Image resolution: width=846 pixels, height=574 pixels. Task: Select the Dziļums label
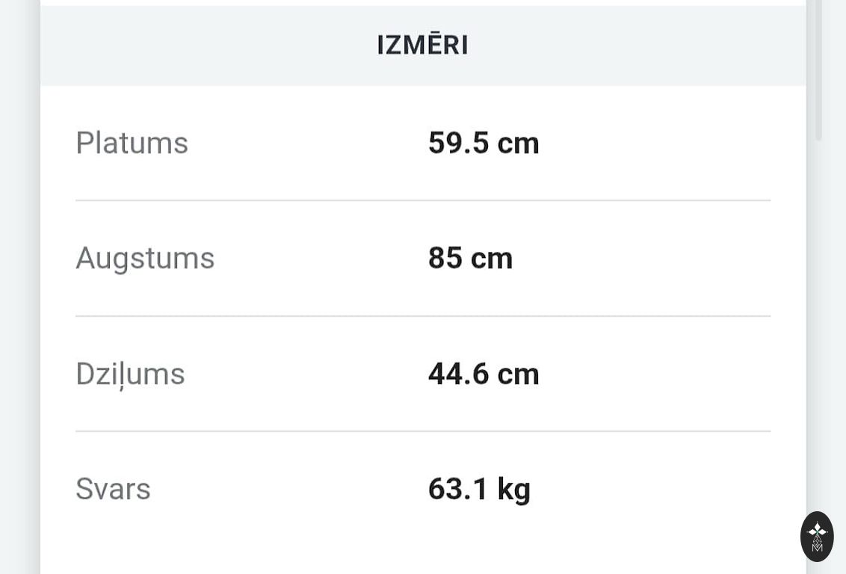(x=130, y=374)
